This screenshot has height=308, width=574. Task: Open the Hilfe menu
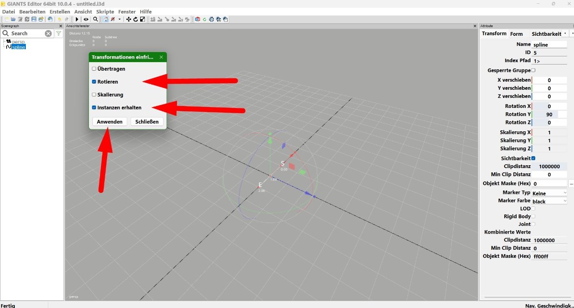146,11
